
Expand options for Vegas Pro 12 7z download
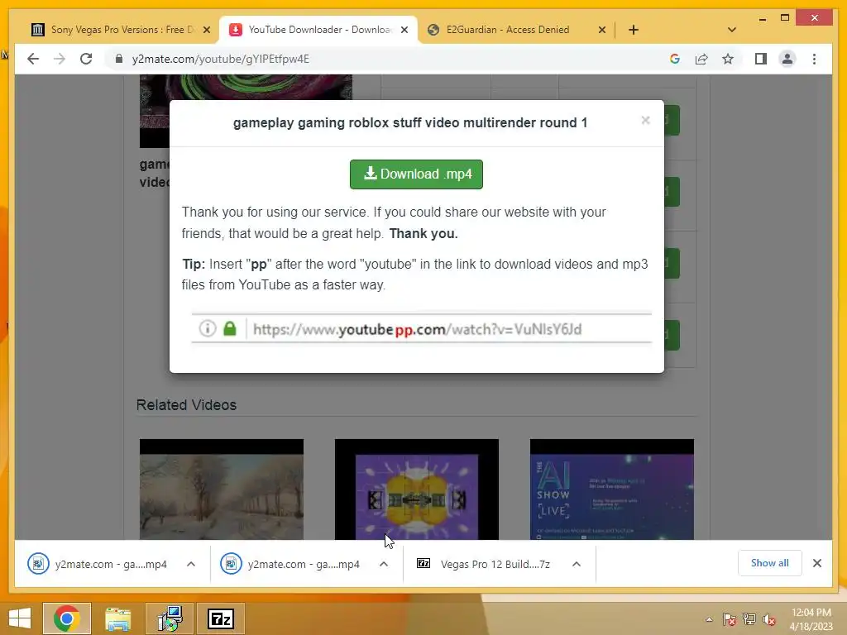577,564
